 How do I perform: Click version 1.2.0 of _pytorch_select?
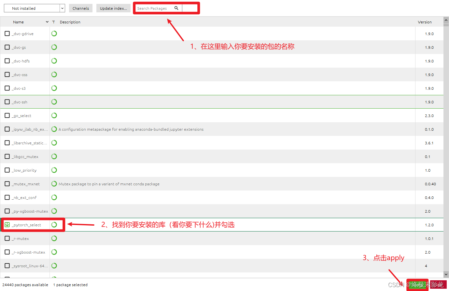tap(429, 225)
